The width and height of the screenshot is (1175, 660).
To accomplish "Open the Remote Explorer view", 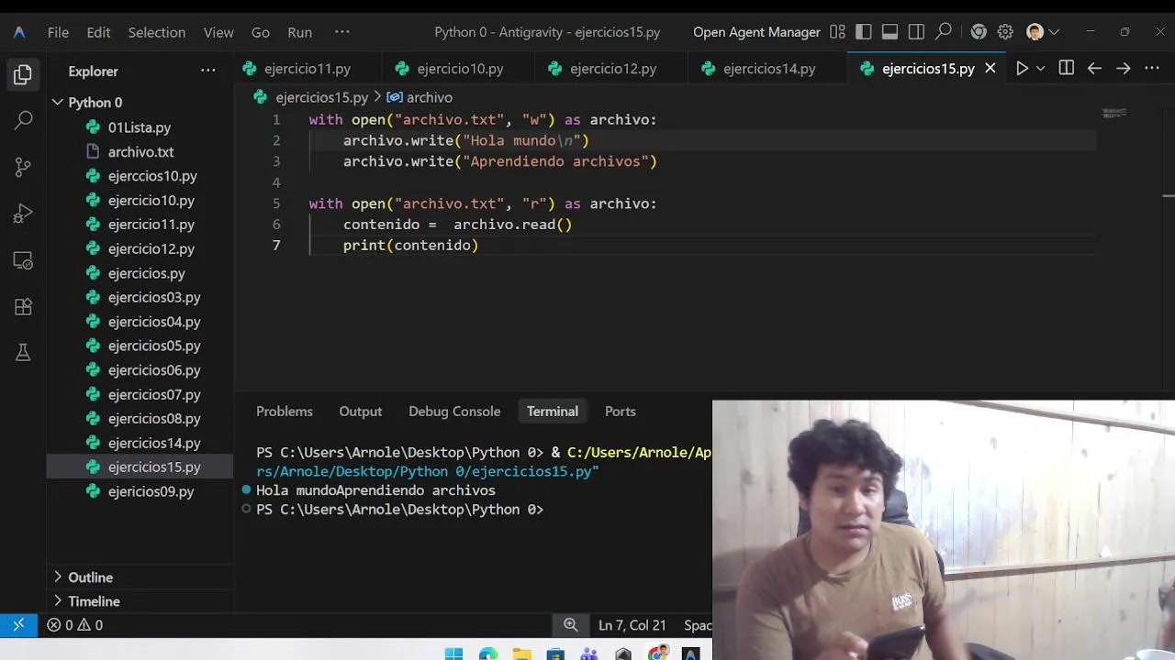I will (x=23, y=260).
